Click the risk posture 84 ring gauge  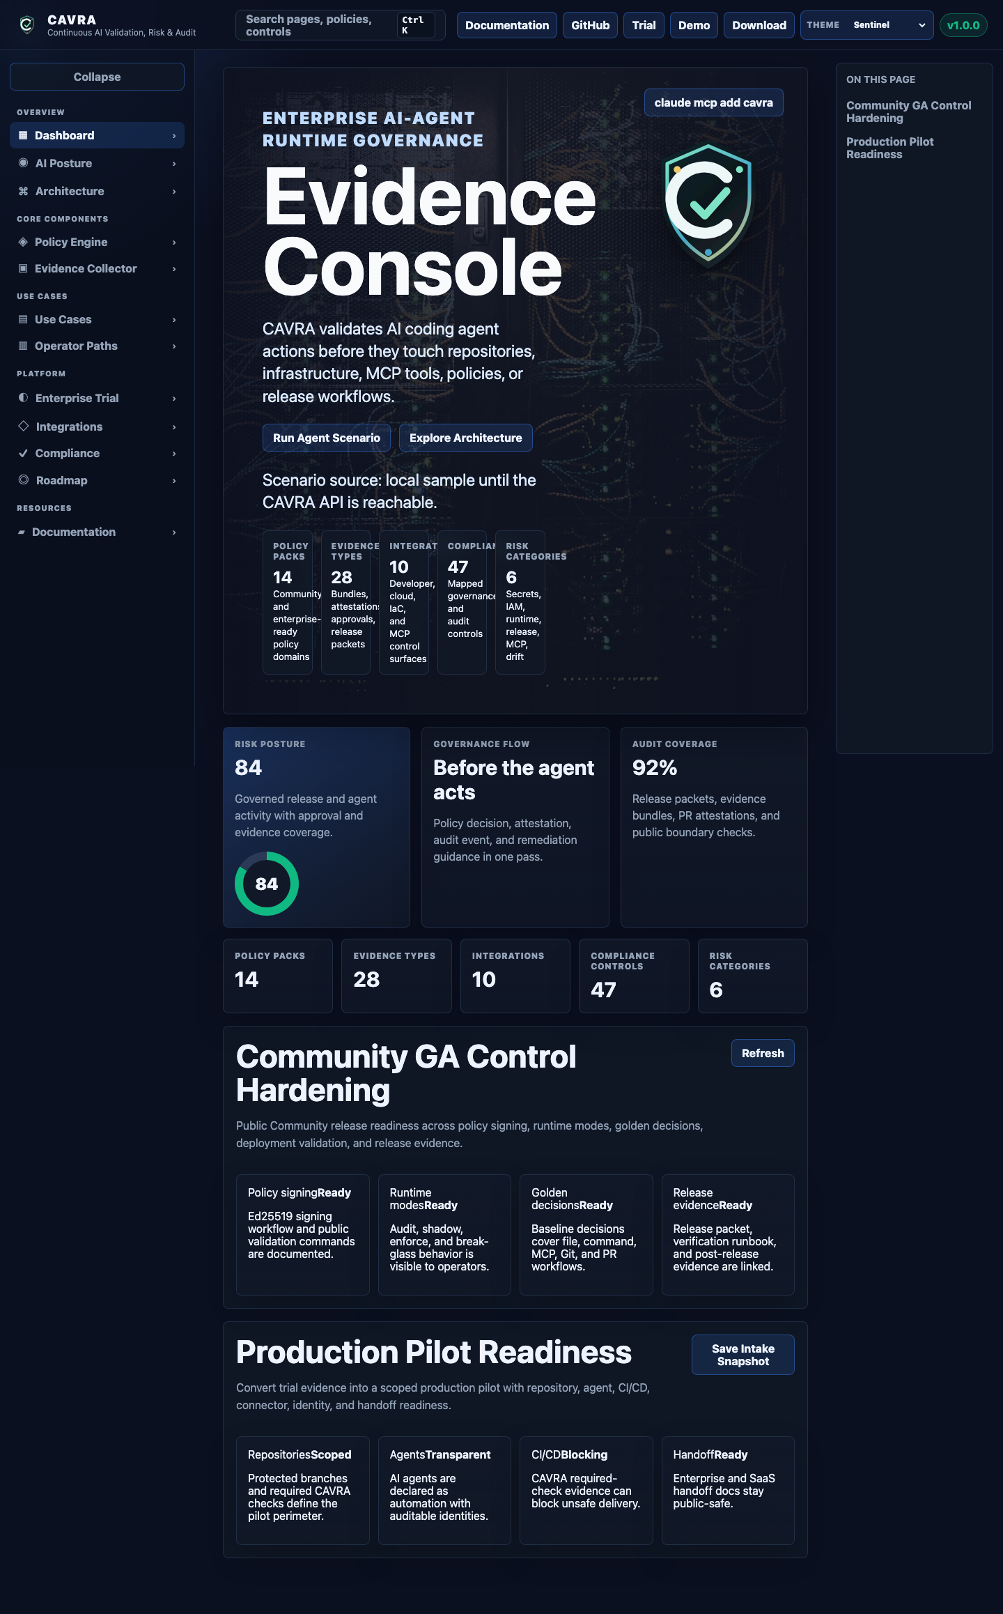pyautogui.click(x=267, y=884)
